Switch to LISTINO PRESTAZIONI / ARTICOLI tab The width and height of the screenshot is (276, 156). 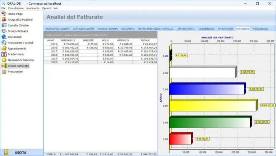tap(156, 29)
